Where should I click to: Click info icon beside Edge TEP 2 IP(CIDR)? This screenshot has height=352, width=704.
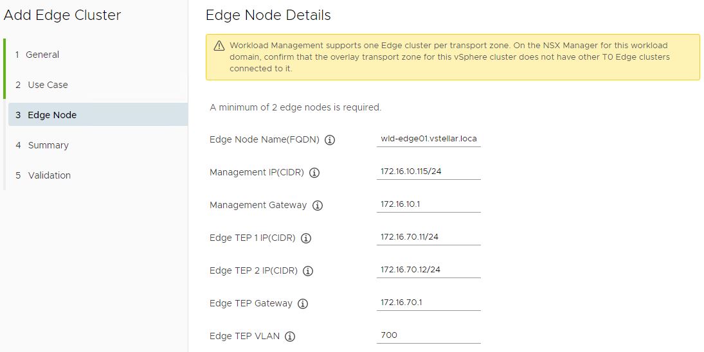(x=308, y=271)
